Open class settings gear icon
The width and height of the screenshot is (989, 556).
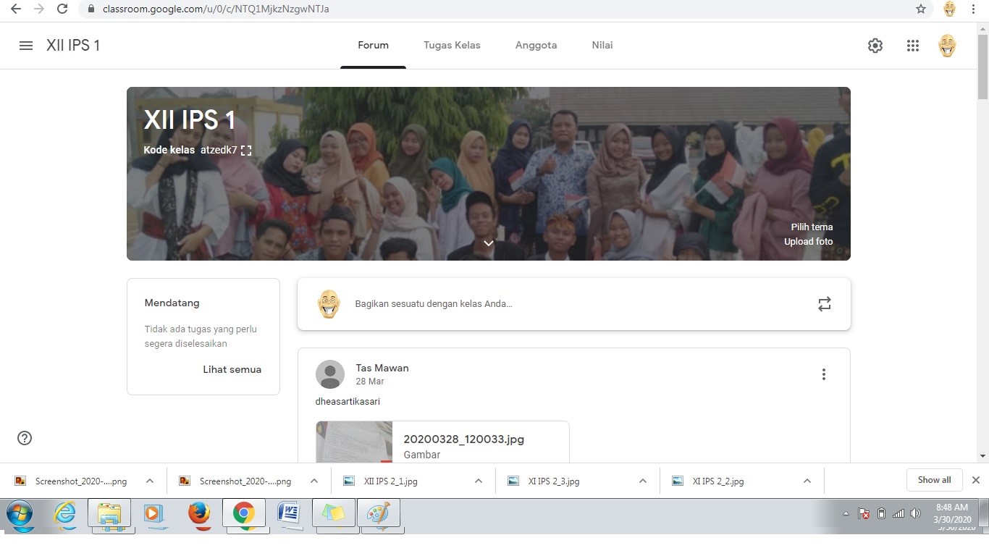[x=875, y=46]
